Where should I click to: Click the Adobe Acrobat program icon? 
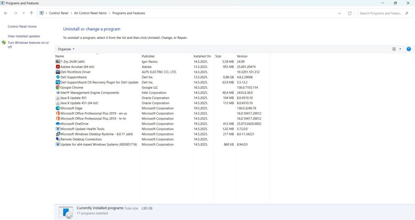[58, 67]
